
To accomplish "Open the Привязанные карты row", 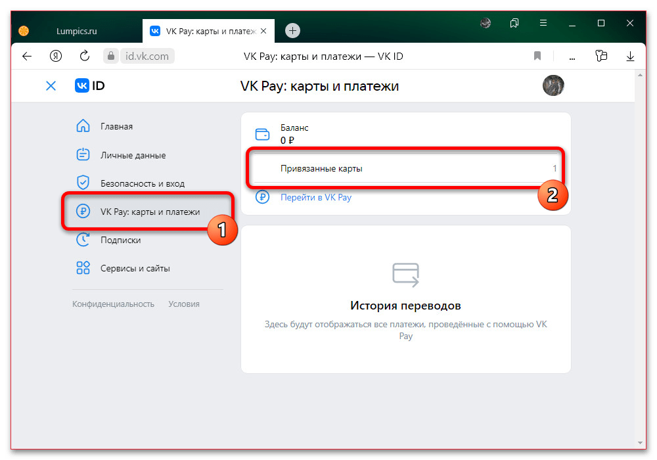I will point(405,168).
